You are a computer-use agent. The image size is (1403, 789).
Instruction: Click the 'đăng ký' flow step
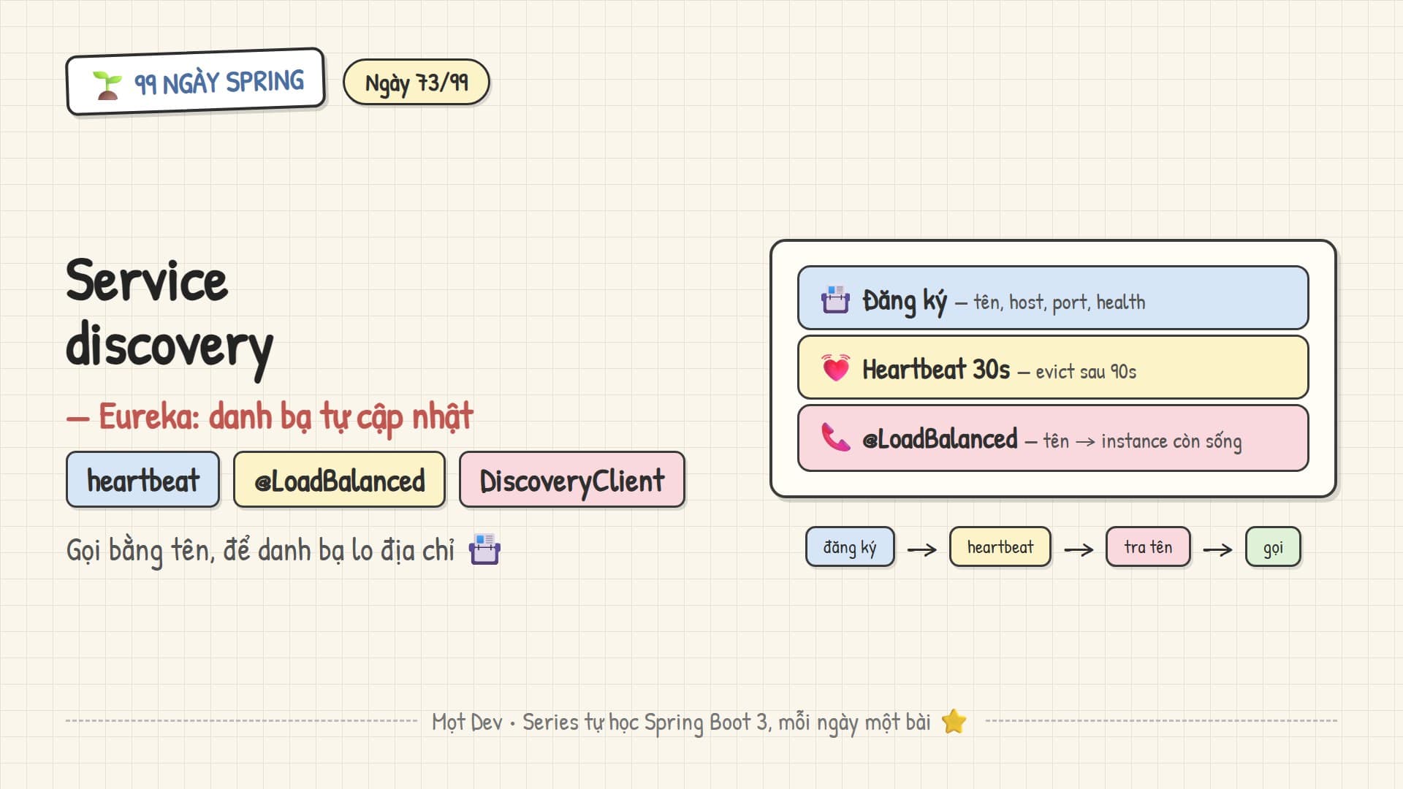click(850, 547)
